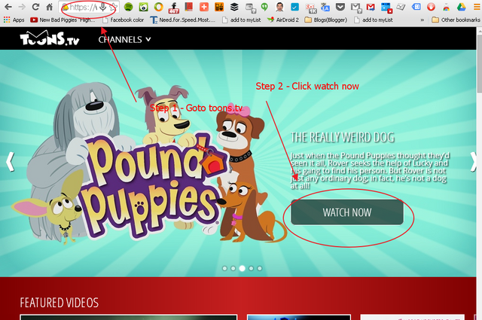
Task: Save page with the Pocket extension icon
Action: point(340,7)
